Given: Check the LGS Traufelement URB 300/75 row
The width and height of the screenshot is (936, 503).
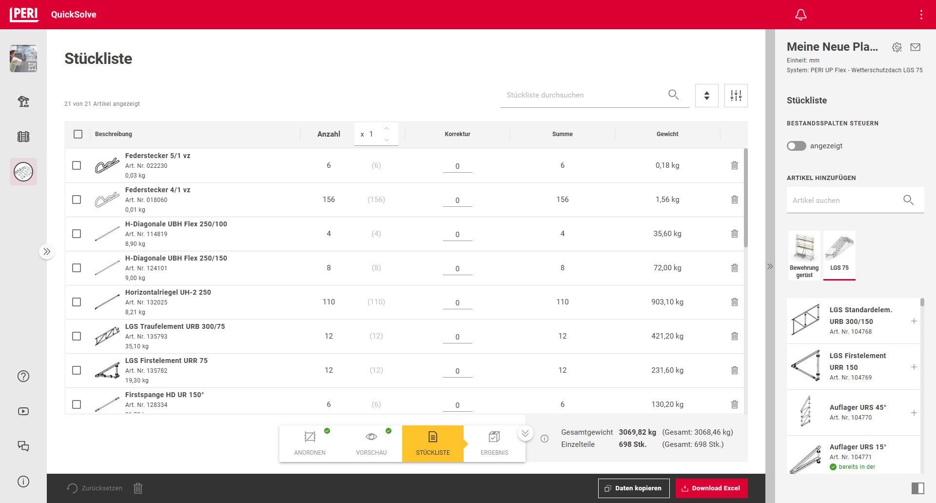Looking at the screenshot, I should pos(77,336).
